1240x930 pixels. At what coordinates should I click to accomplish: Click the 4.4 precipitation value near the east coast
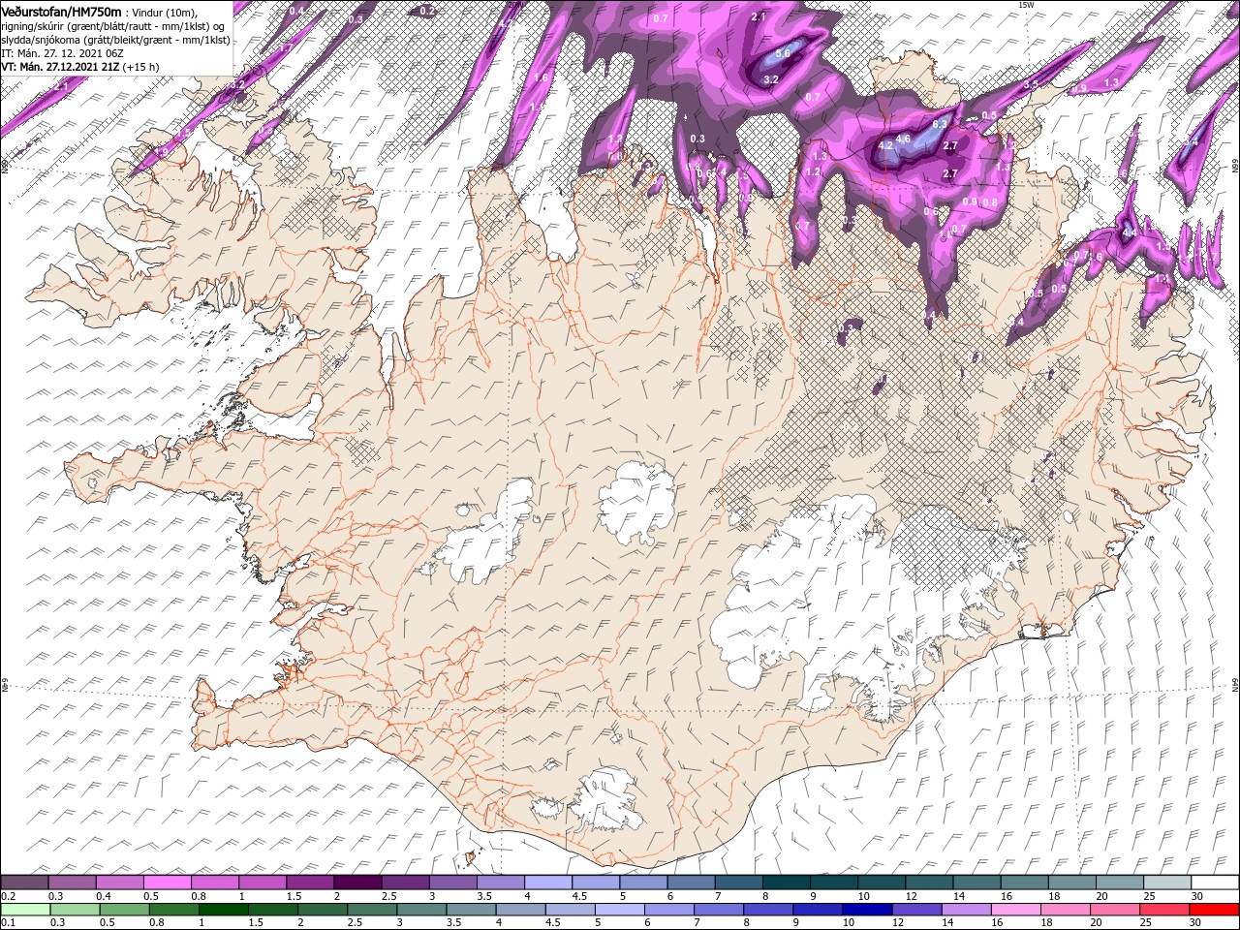click(x=1129, y=232)
